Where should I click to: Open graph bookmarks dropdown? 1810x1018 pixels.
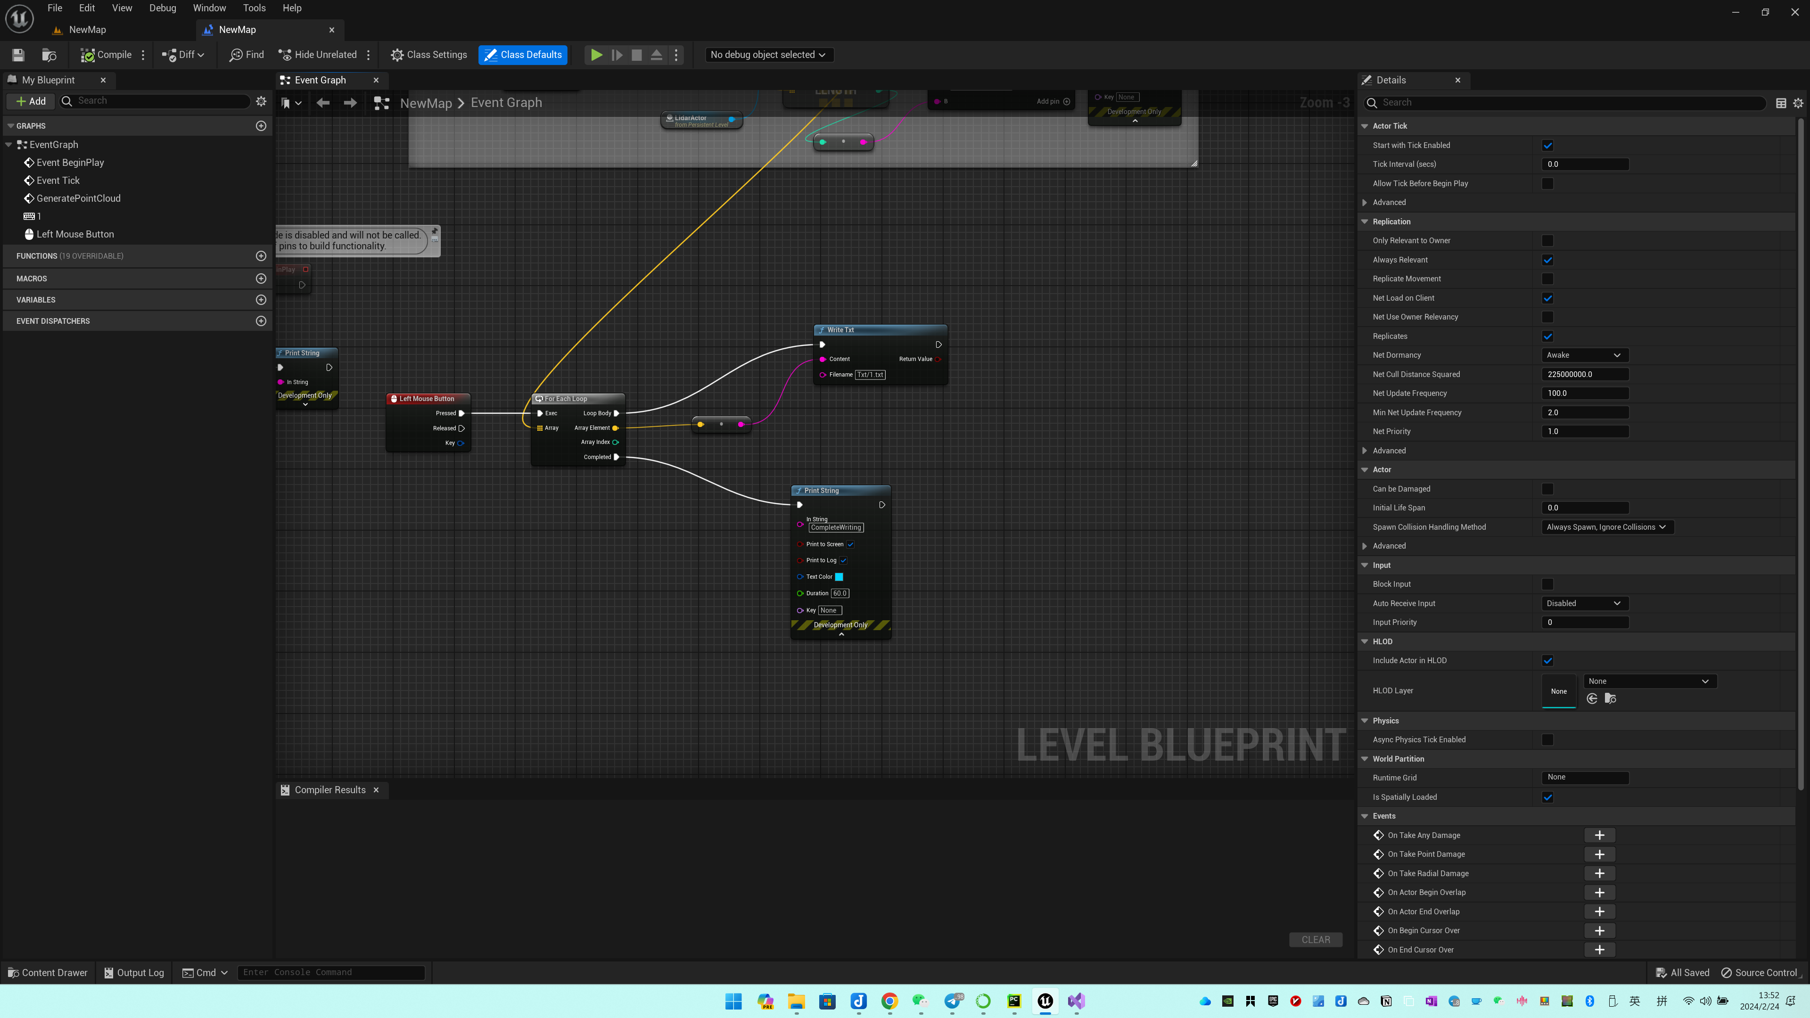[x=291, y=103]
